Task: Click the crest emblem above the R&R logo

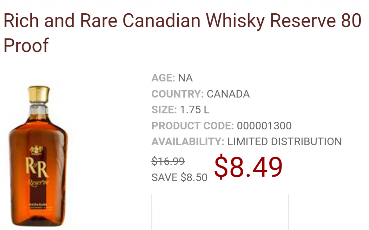Action: pos(36,148)
